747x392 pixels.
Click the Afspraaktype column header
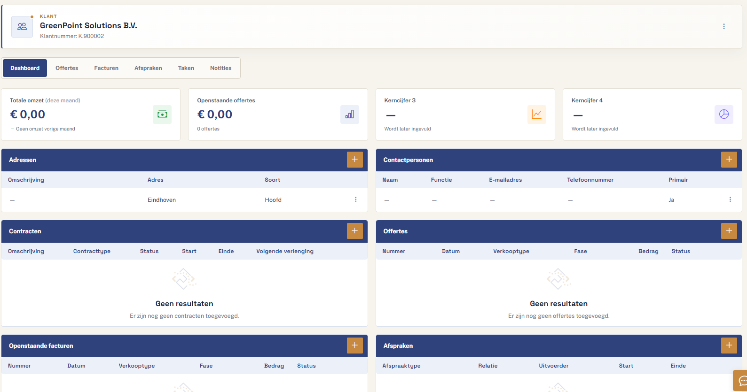pos(401,366)
